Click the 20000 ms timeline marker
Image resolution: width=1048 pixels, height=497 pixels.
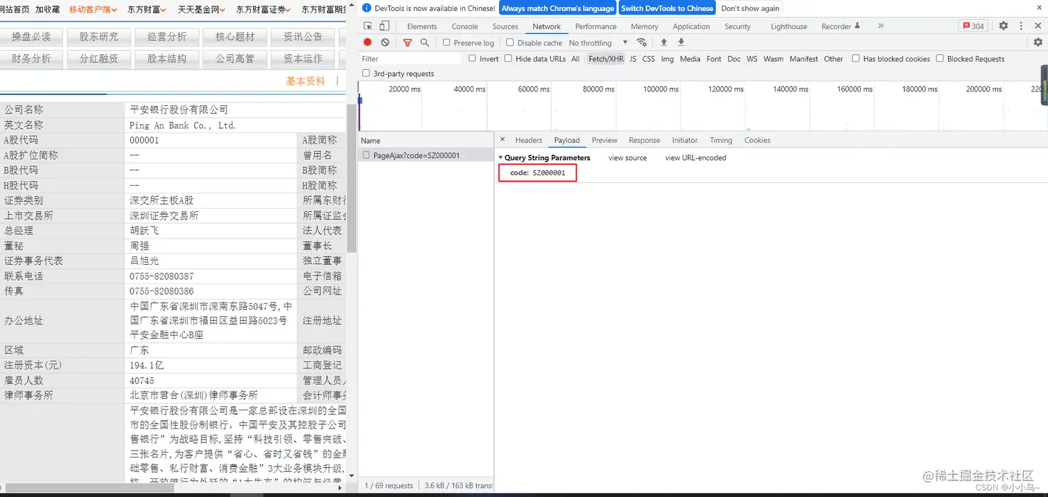pos(404,89)
